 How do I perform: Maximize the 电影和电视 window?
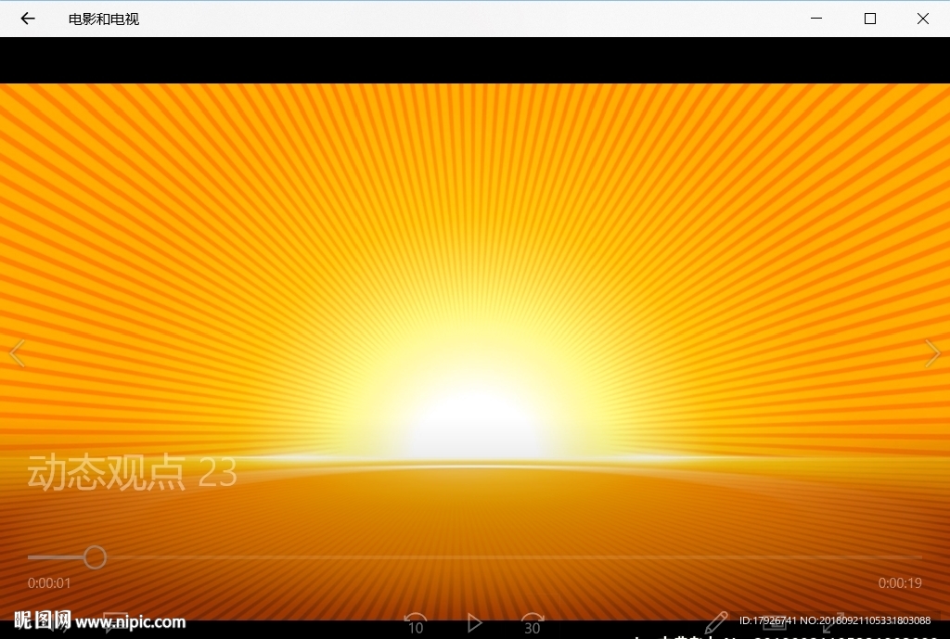870,19
